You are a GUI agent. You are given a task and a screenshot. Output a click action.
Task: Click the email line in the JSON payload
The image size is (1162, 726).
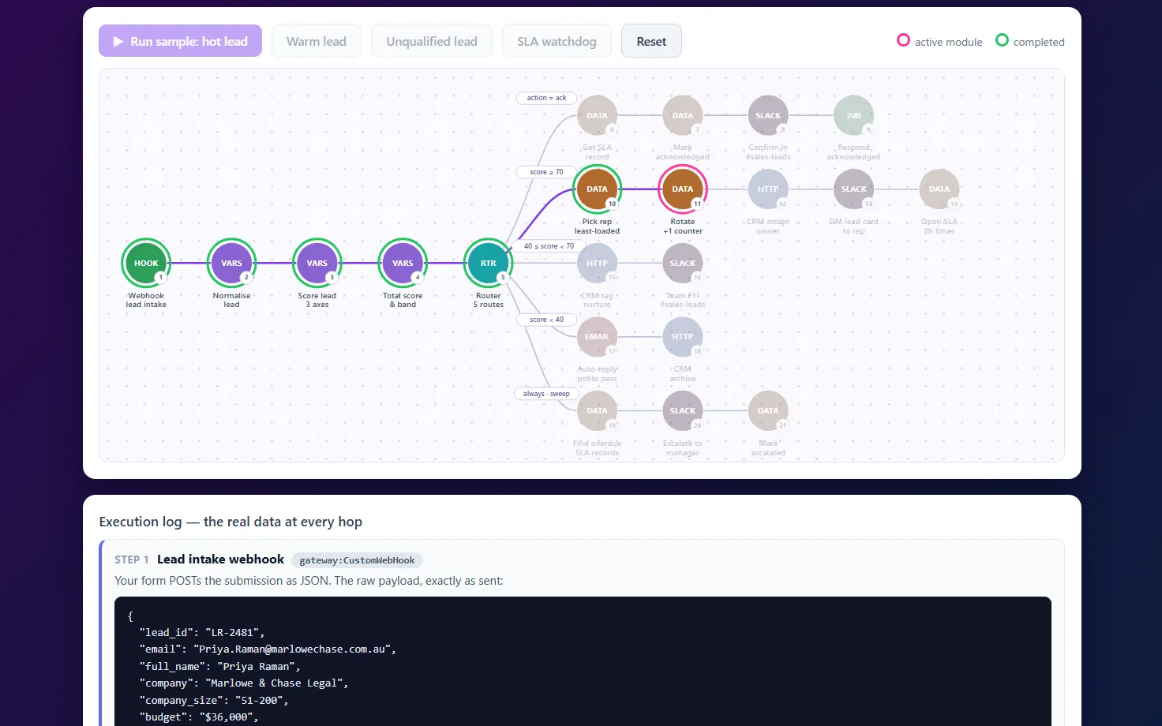[x=268, y=649]
